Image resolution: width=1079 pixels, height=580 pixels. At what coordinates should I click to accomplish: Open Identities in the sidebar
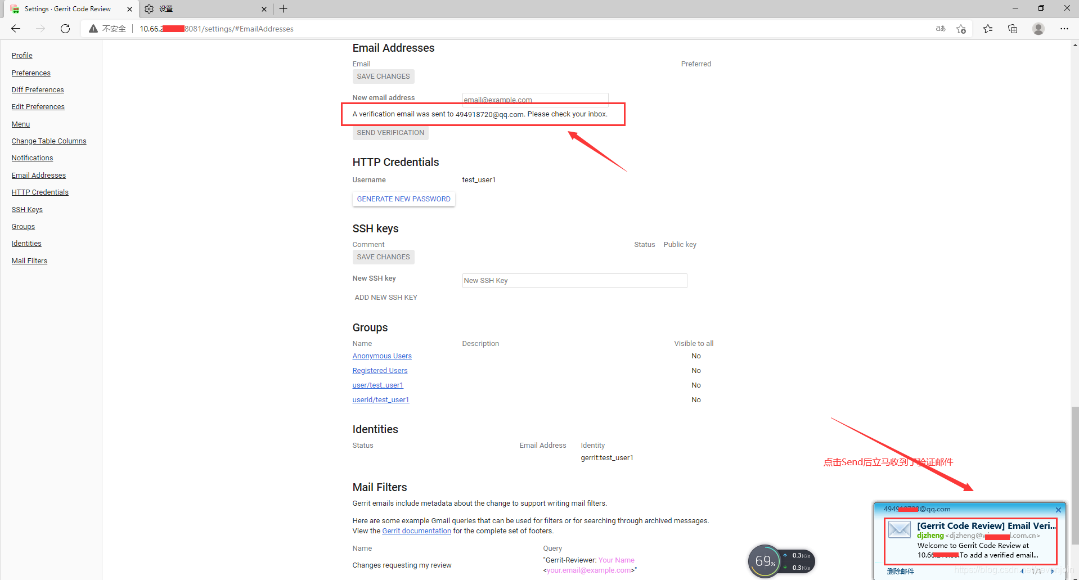pyautogui.click(x=26, y=243)
